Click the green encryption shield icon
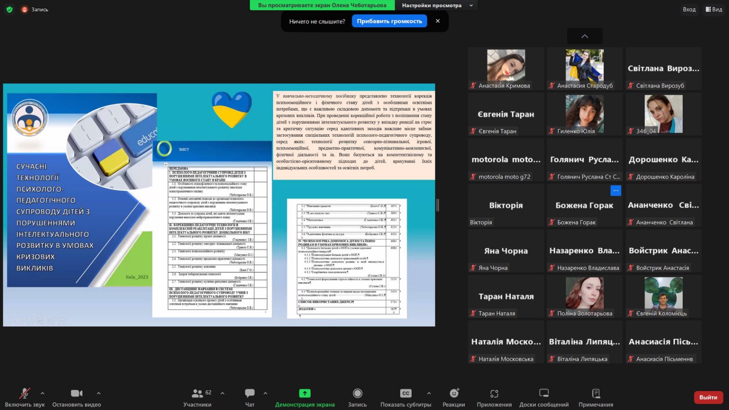The height and width of the screenshot is (410, 729). pos(9,9)
